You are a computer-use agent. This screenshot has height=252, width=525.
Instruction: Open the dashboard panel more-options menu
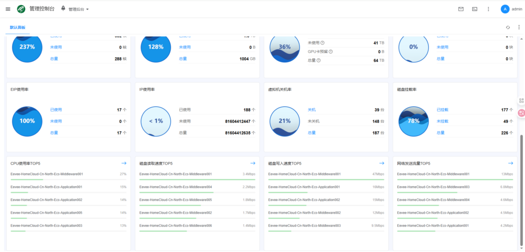518,27
